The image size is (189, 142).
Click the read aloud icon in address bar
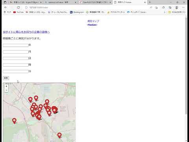pyautogui.click(x=151, y=7)
